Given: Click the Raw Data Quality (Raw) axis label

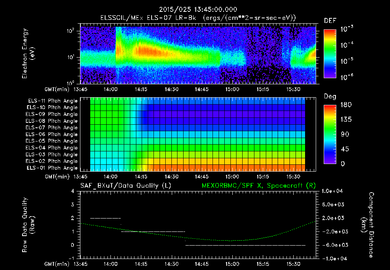Looking at the screenshot, I should [28, 225].
